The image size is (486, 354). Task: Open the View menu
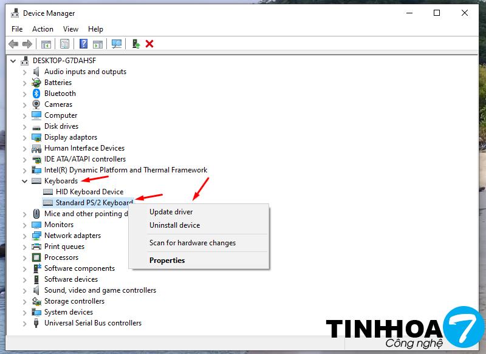point(70,29)
